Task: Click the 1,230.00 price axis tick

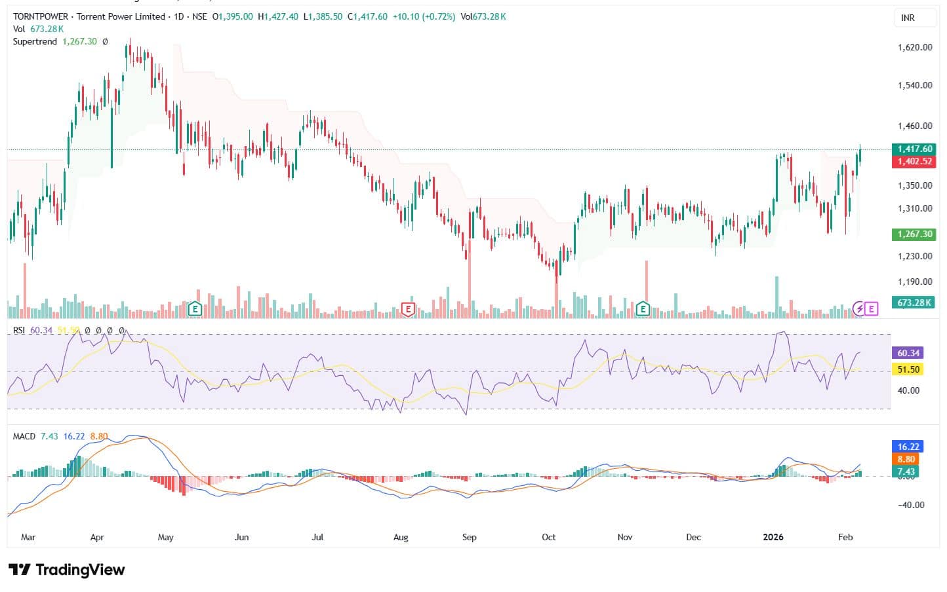Action: pos(915,256)
